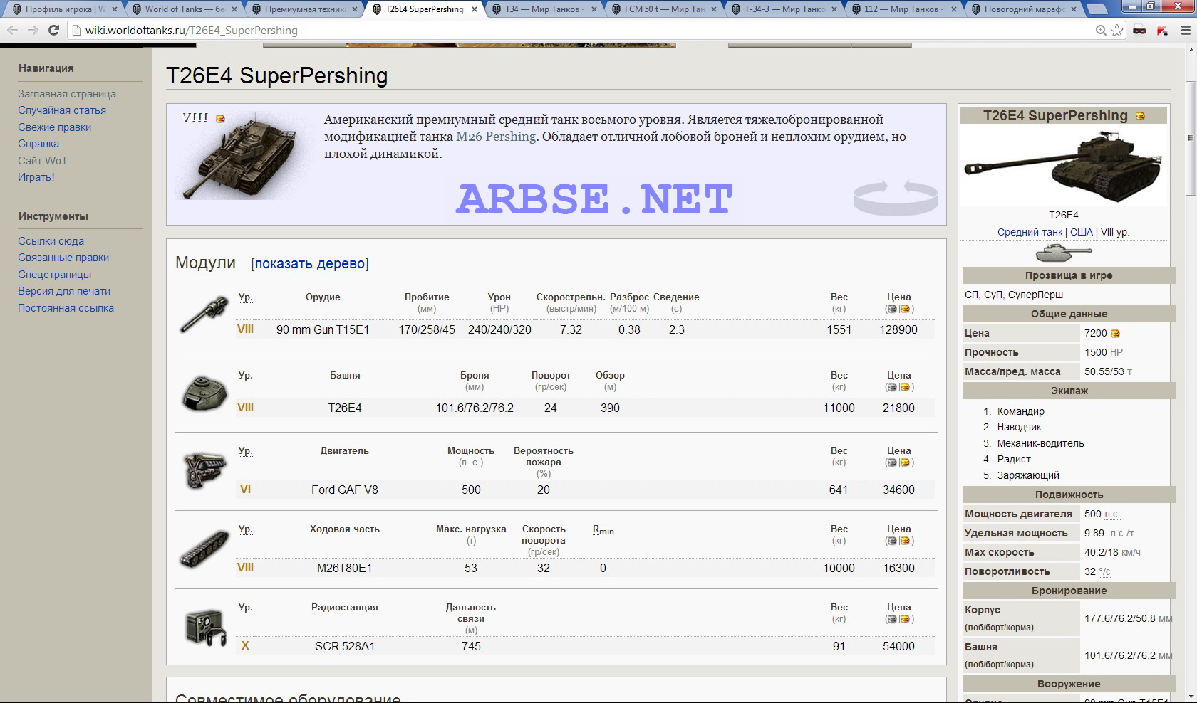Click the medium tank class silhouette icon

1064,252
